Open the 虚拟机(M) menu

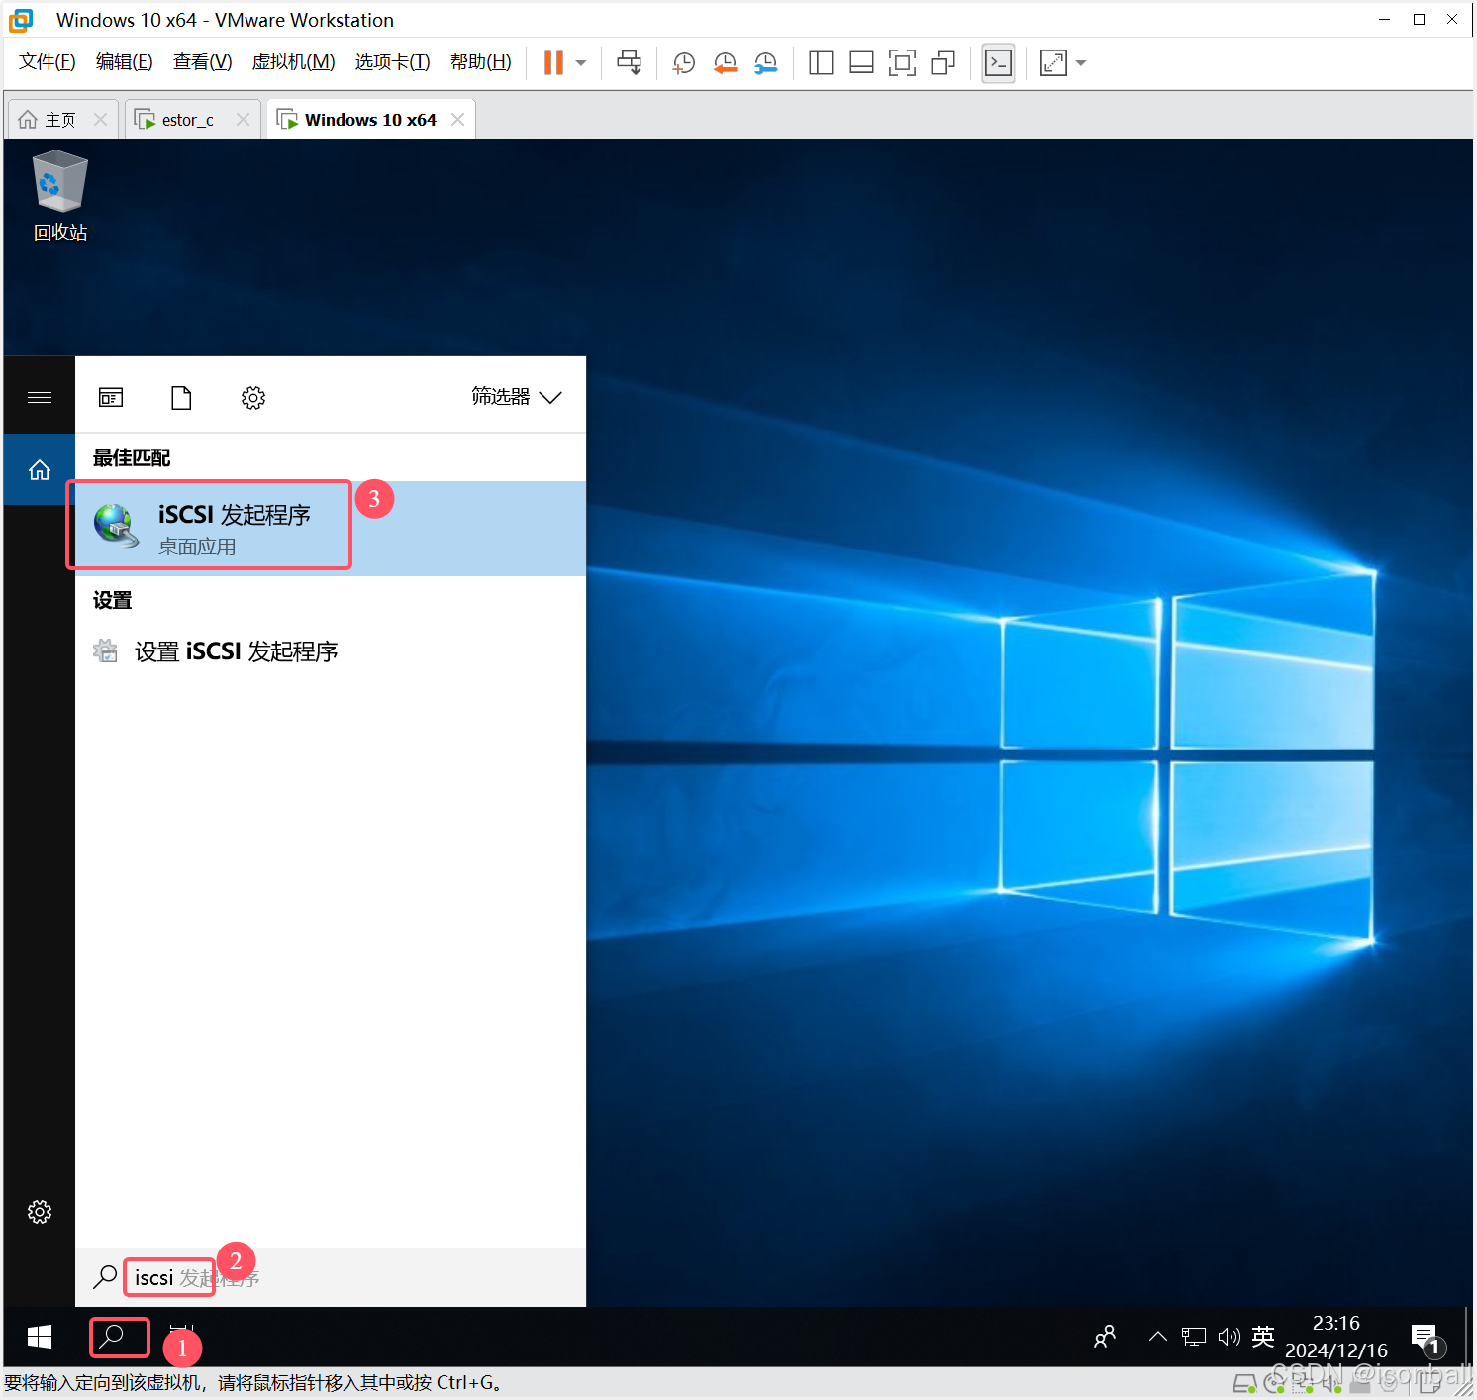coord(294,62)
